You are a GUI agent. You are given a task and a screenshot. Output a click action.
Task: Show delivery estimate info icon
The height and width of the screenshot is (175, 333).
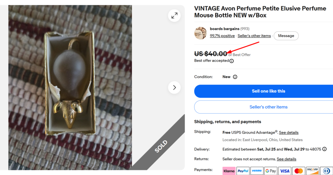click(324, 149)
